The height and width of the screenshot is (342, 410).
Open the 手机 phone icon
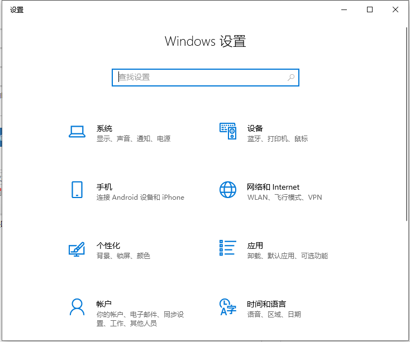pos(77,190)
